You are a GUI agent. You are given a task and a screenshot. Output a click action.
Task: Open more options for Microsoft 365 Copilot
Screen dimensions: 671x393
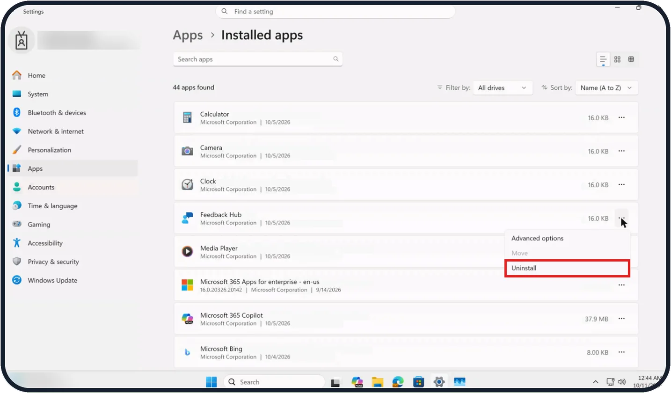click(621, 319)
